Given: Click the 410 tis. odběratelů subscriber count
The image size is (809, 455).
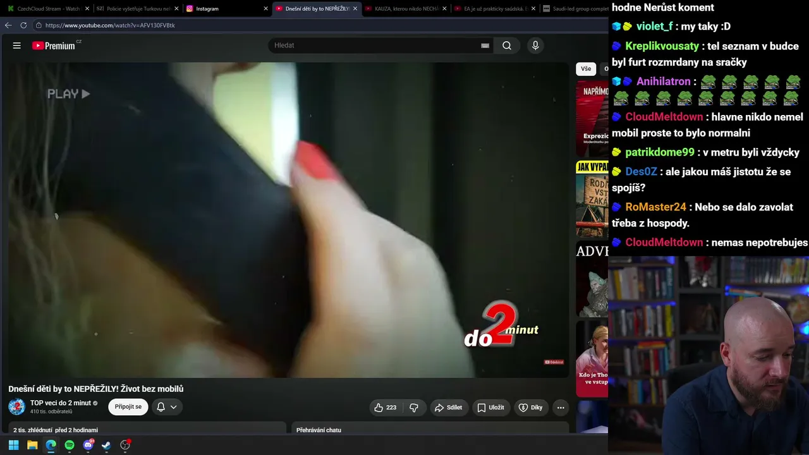Looking at the screenshot, I should tap(51, 411).
